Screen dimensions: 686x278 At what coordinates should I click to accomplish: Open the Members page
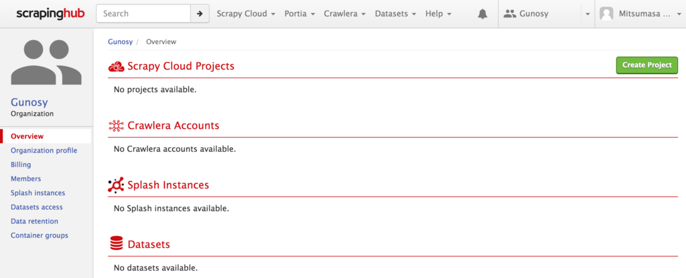pyautogui.click(x=26, y=178)
